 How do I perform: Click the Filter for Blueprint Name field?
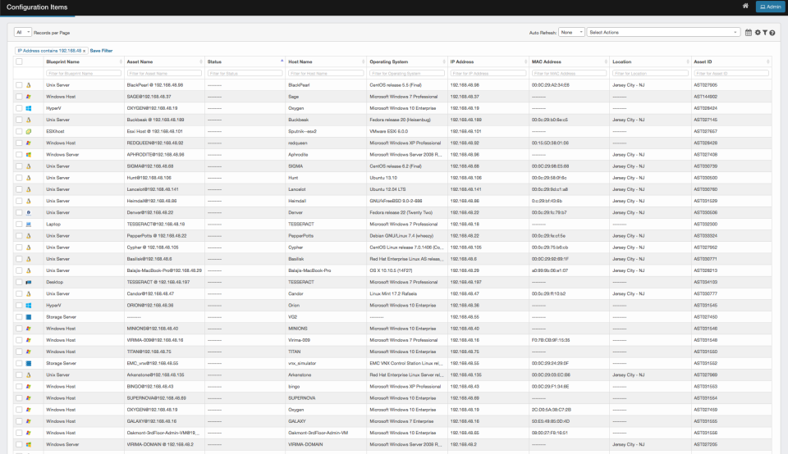tap(84, 73)
